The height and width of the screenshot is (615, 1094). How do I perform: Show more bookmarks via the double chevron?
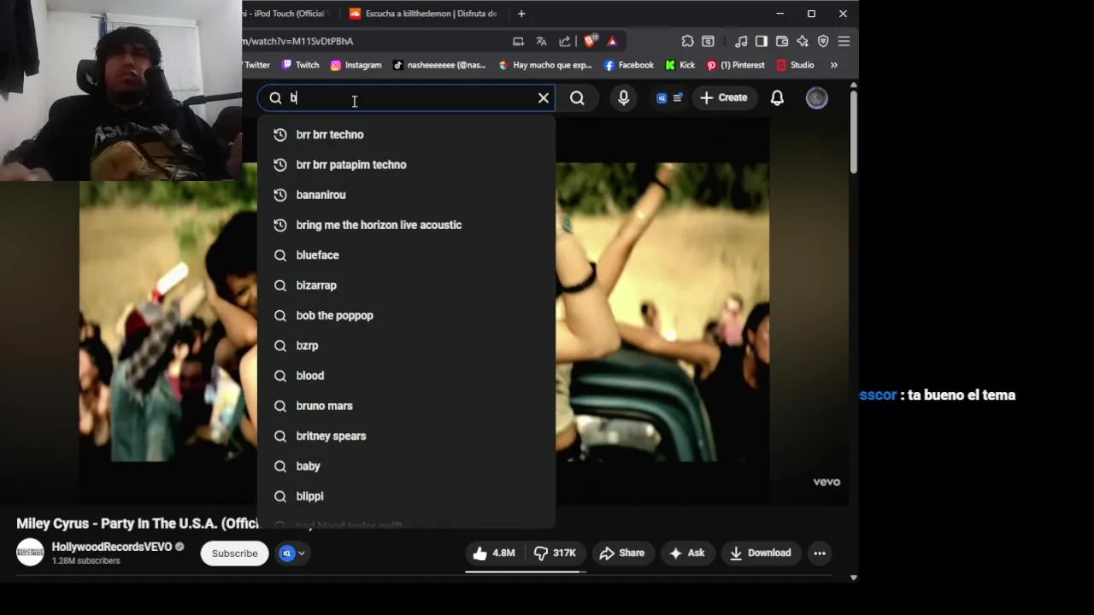tap(834, 65)
